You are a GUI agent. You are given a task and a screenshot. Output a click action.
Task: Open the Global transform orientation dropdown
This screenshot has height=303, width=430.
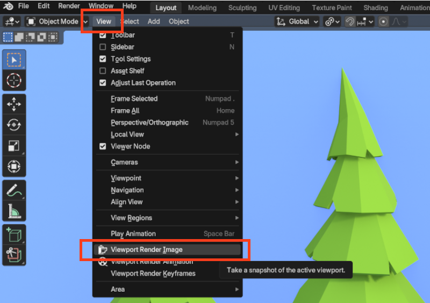(x=297, y=21)
